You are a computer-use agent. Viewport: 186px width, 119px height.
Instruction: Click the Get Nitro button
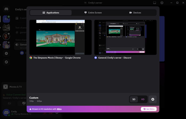pyautogui.click(x=149, y=109)
